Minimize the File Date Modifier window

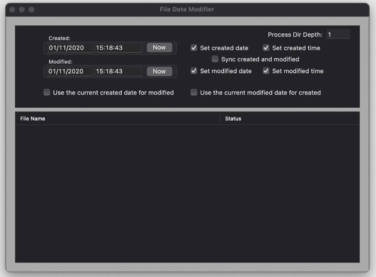[22, 9]
